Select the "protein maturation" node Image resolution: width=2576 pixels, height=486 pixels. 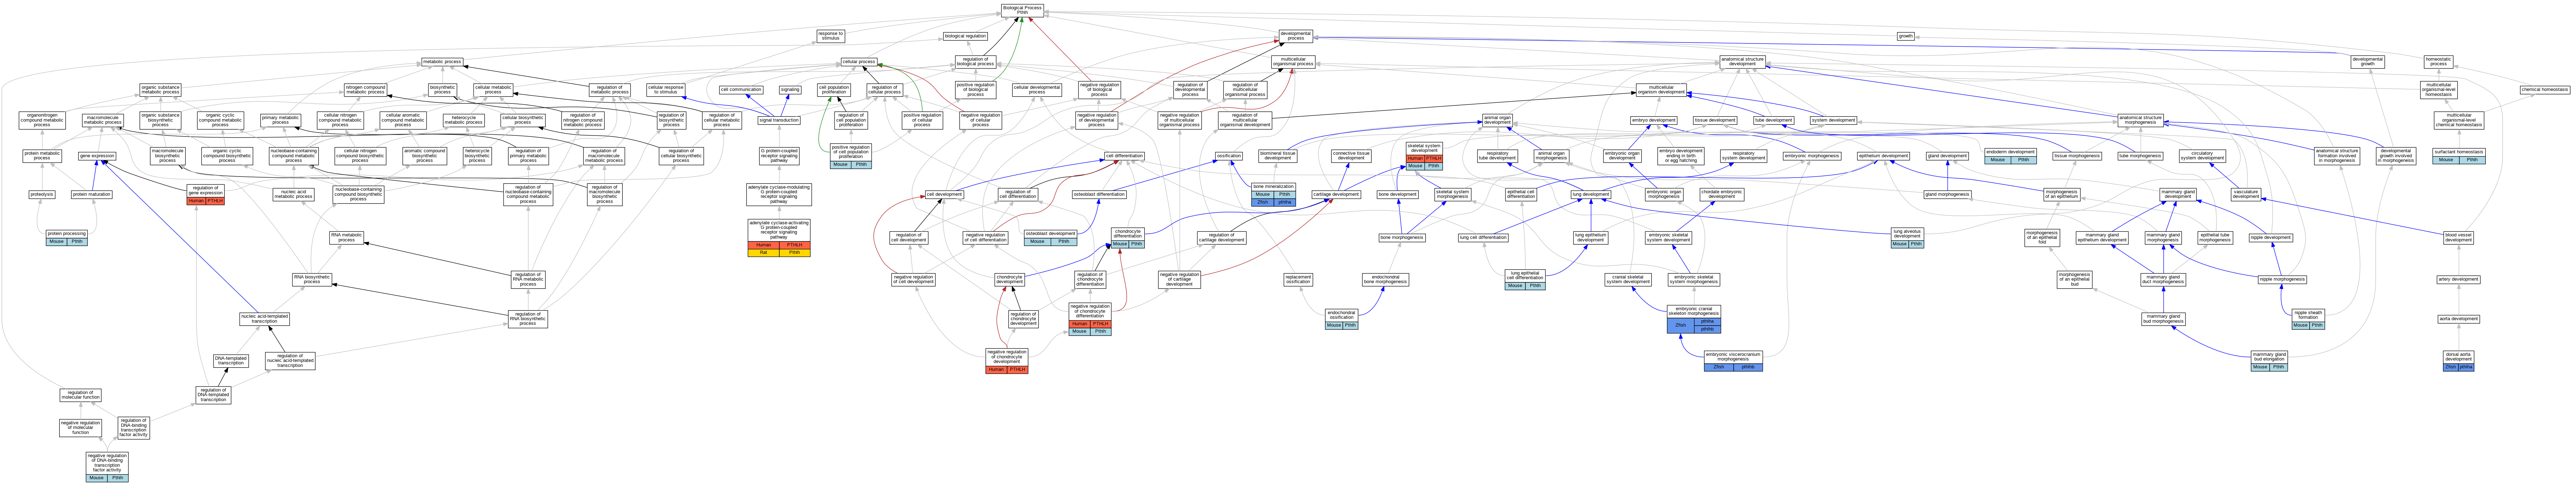(x=92, y=195)
